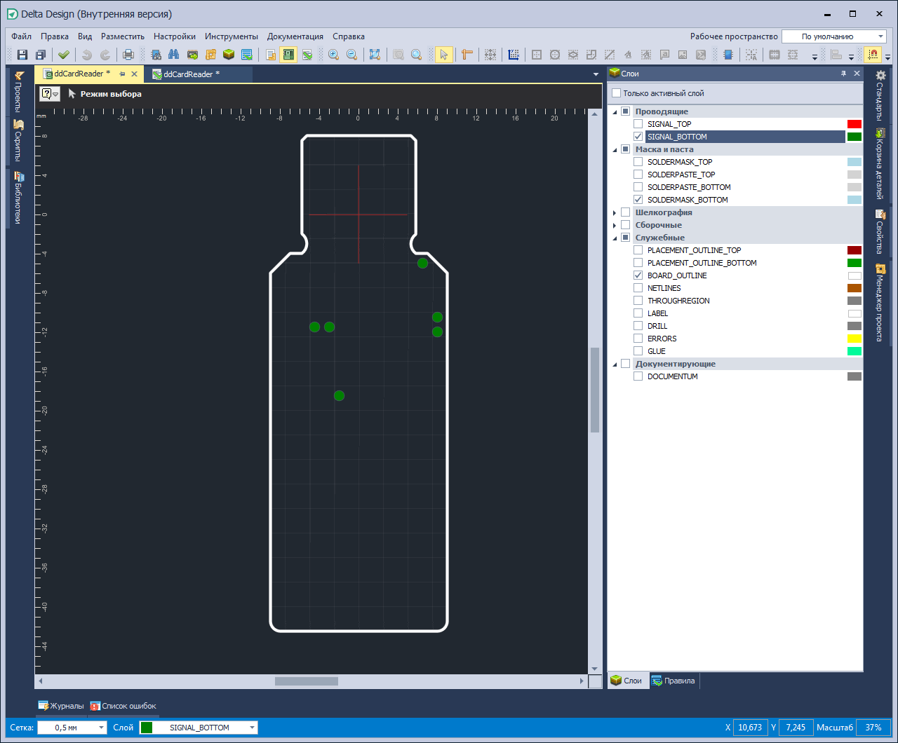Enable the SIGNAL_TOP layer checkbox
Viewport: 898px width, 743px height.
click(x=638, y=124)
